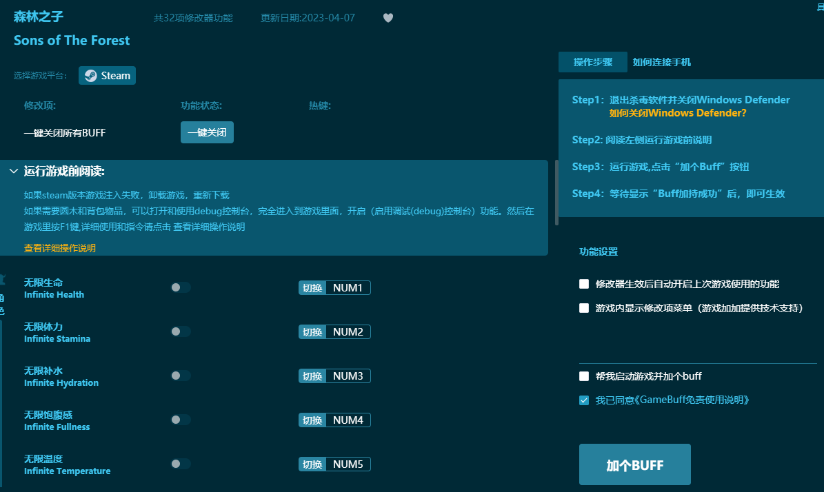Open the GameBuff免责使用说明 link

(x=692, y=400)
